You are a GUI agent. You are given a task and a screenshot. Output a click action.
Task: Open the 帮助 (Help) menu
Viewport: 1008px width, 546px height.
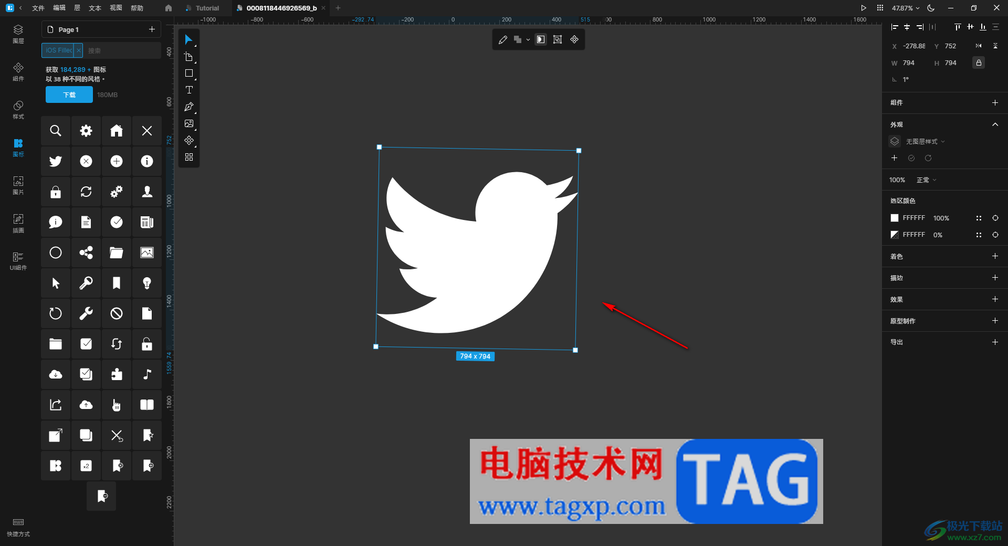point(137,8)
